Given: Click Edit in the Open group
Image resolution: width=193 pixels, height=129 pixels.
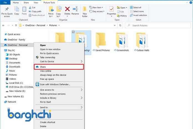Looking at the screenshot, I should pyautogui.click(x=121, y=12).
